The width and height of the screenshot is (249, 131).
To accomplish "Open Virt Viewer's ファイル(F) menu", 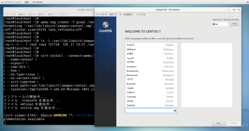I will (x=101, y=15).
